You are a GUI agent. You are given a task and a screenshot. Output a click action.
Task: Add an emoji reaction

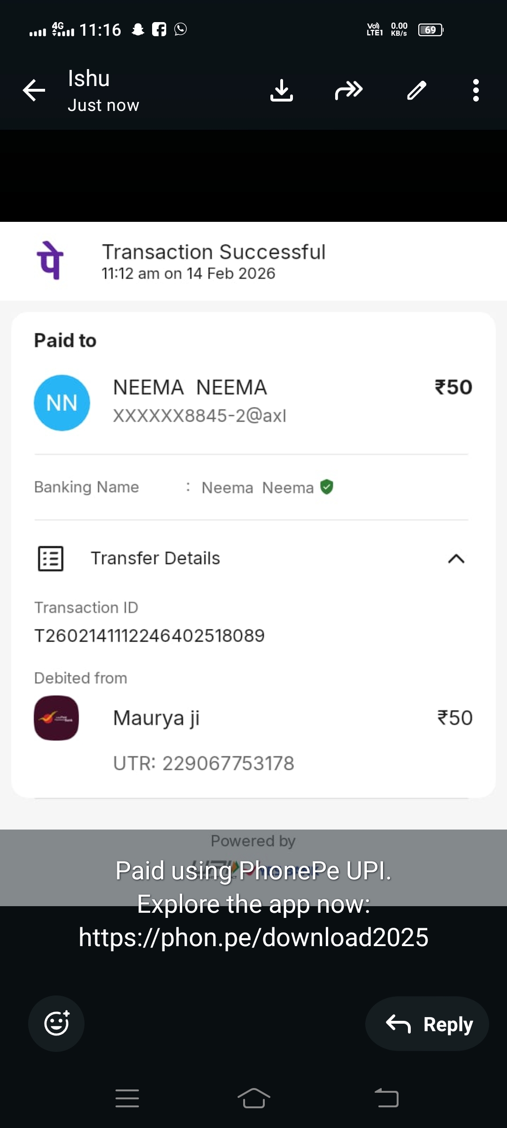[56, 1023]
